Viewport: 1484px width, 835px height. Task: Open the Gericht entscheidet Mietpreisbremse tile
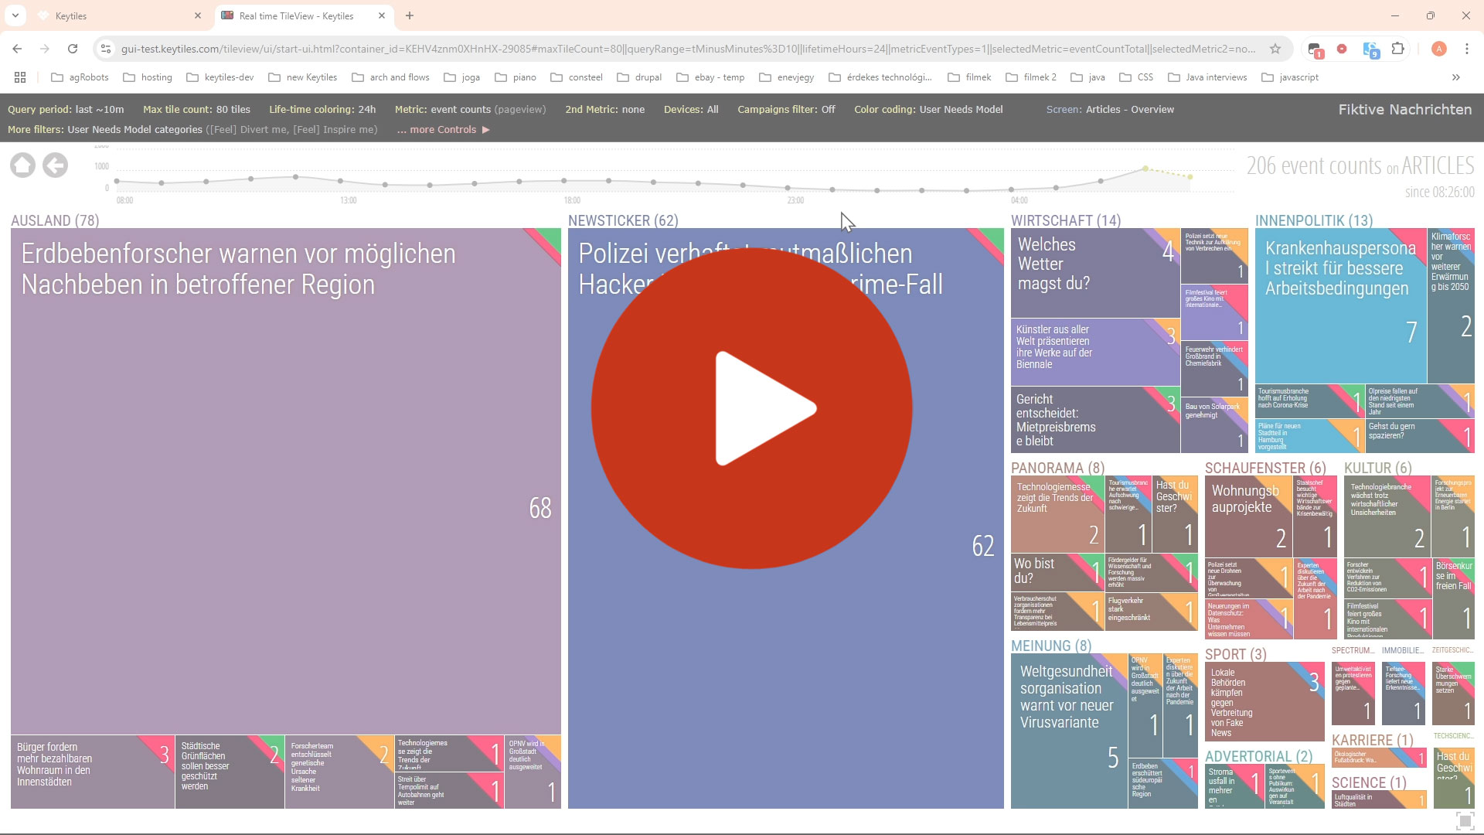point(1095,420)
